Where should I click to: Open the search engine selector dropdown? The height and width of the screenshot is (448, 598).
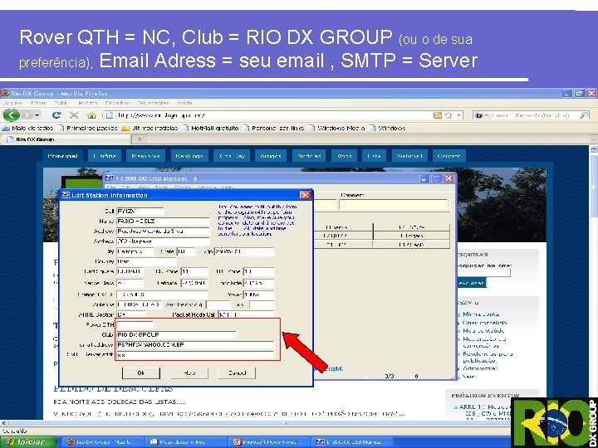pyautogui.click(x=480, y=115)
